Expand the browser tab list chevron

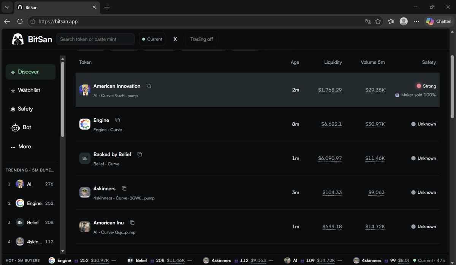point(7,7)
